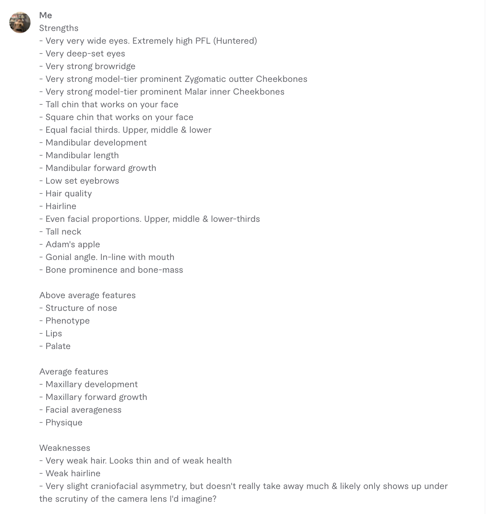Viewport: 489px width, 514px height.
Task: Click the "Low set eyebrows" line
Action: 79,181
